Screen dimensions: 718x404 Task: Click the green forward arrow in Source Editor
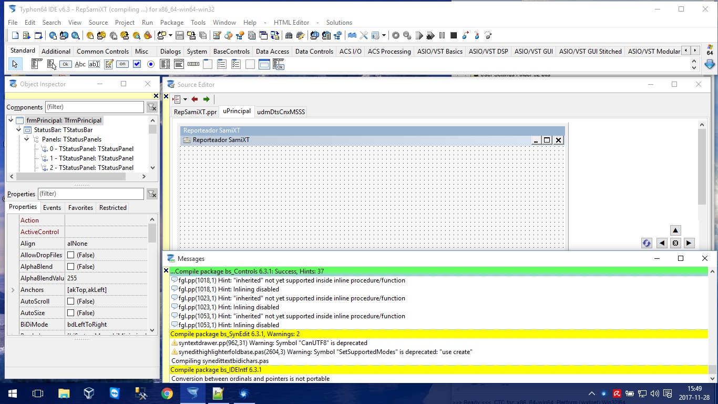(x=206, y=99)
